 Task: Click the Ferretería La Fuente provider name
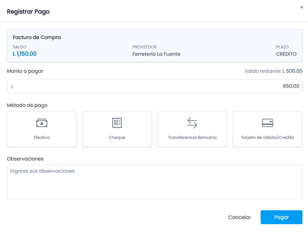tap(156, 54)
